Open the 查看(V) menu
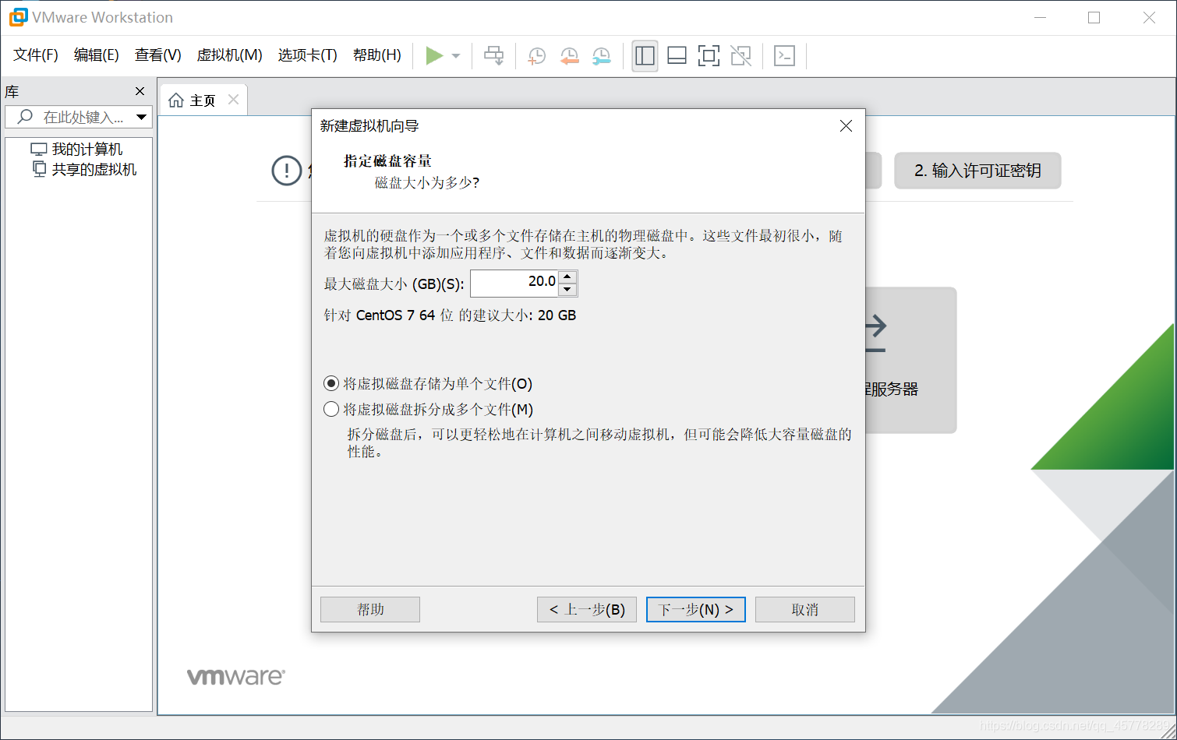1177x740 pixels. click(158, 55)
